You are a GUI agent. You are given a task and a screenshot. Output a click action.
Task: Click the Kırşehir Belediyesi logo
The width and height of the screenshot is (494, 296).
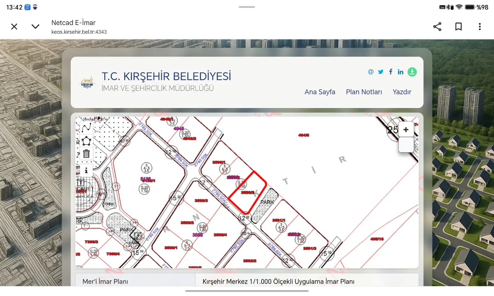click(x=87, y=82)
